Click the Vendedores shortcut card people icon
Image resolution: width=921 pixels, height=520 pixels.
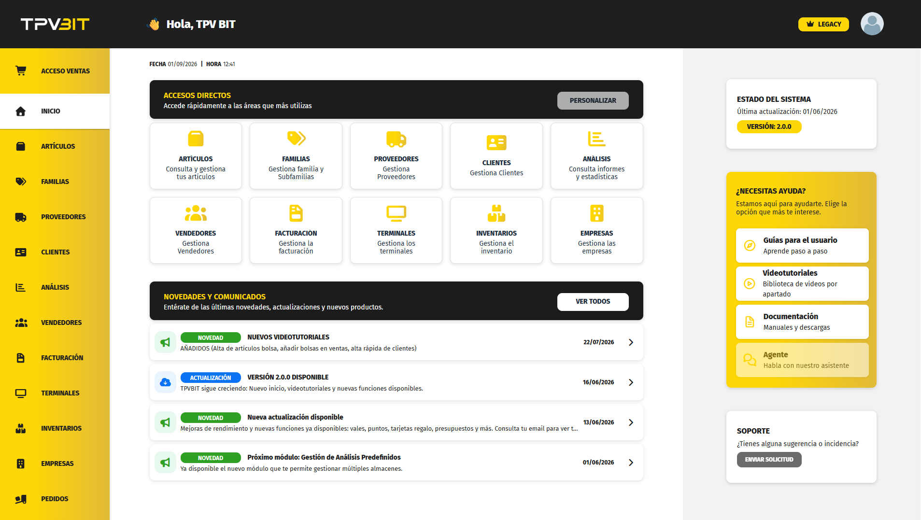point(196,213)
